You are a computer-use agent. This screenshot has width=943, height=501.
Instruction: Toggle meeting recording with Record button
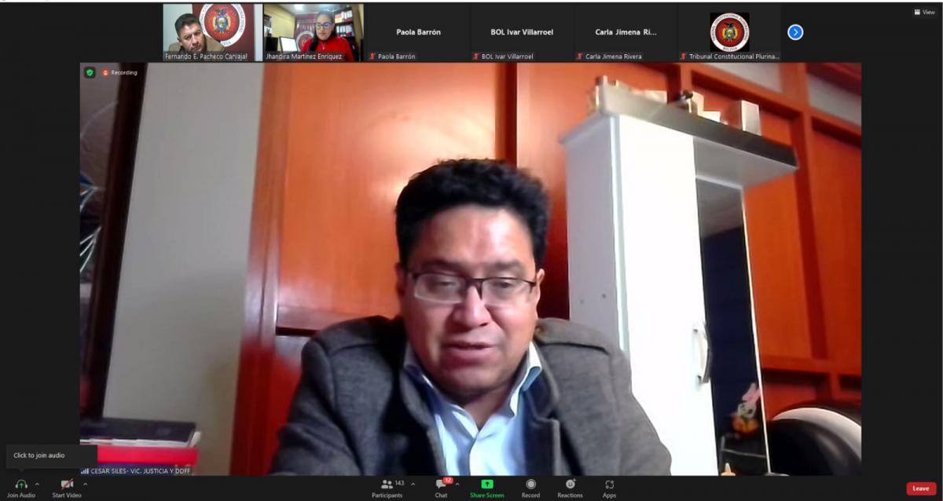(x=530, y=484)
